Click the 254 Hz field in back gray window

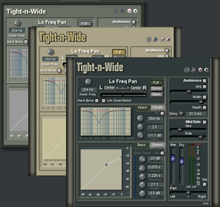pyautogui.click(x=17, y=31)
